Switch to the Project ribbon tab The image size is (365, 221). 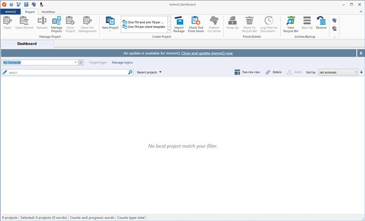[30, 12]
